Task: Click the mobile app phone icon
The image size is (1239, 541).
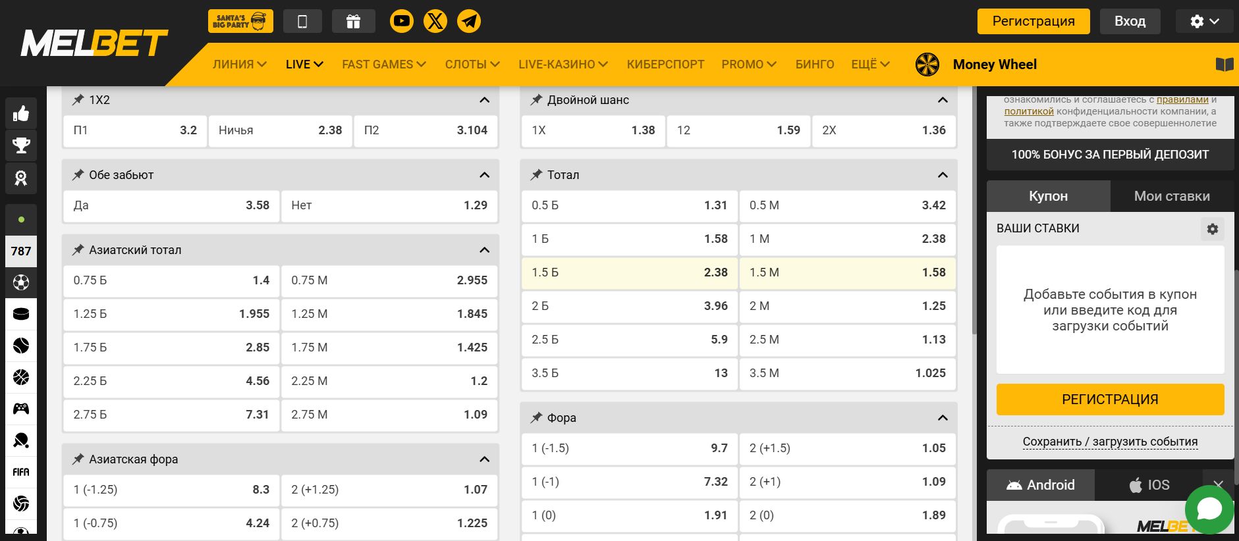Action: tap(302, 21)
